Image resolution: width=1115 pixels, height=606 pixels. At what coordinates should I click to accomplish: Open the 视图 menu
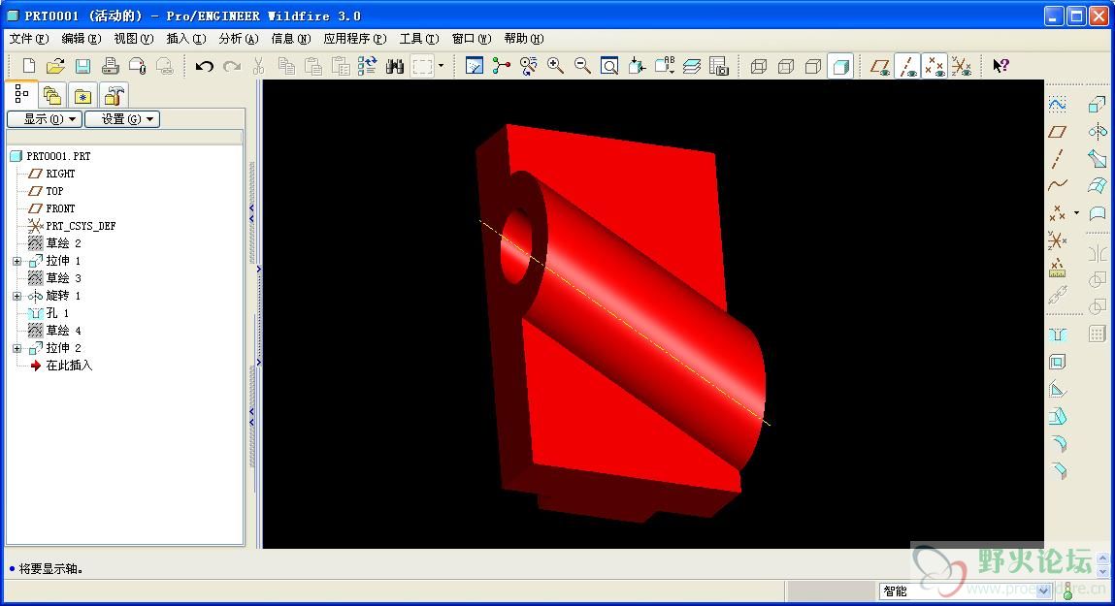coord(134,39)
